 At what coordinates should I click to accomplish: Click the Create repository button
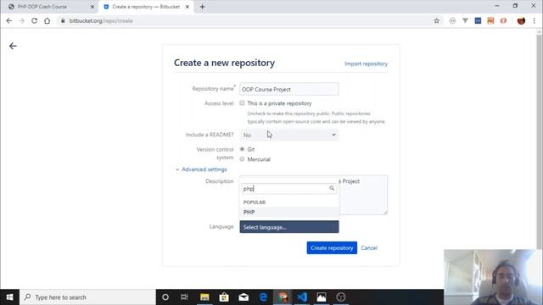click(x=332, y=247)
